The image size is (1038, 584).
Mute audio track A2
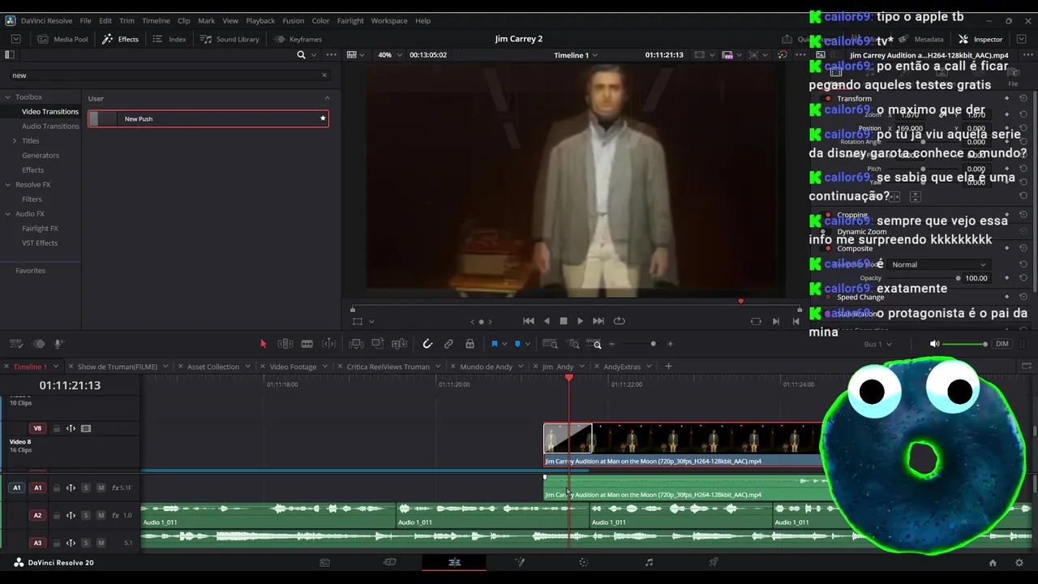pyautogui.click(x=101, y=516)
